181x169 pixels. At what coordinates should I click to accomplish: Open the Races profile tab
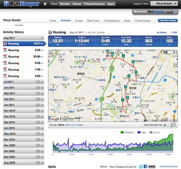pos(127,21)
